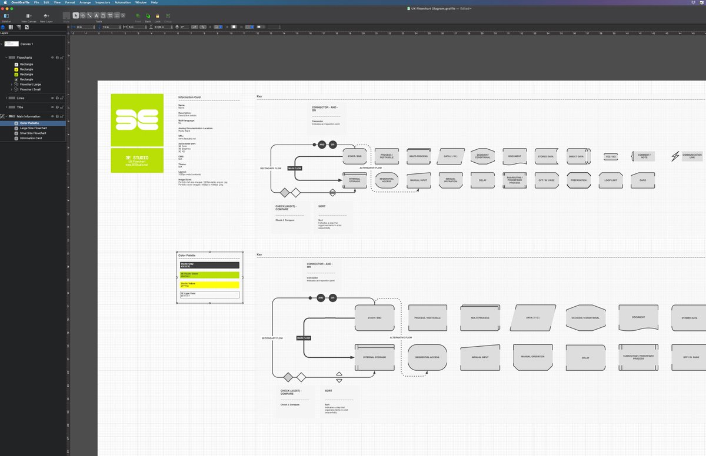This screenshot has height=456, width=706.
Task: Click the 3E Studio Green color bar
Action: click(x=209, y=274)
